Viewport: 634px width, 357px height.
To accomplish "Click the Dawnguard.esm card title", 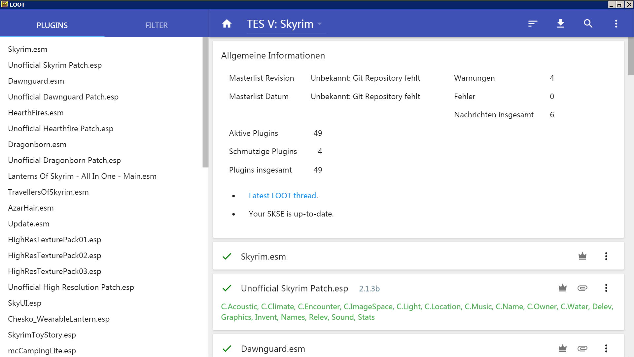I will coord(273,349).
